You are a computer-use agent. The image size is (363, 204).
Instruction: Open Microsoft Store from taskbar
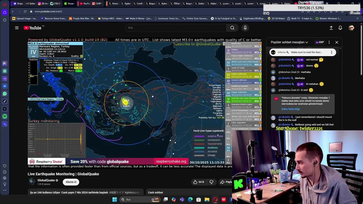tap(199, 199)
